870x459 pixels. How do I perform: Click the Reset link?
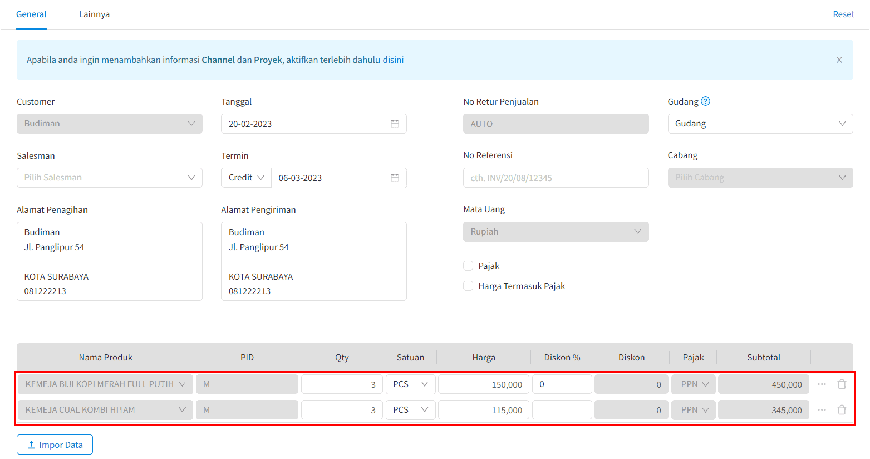pyautogui.click(x=843, y=14)
